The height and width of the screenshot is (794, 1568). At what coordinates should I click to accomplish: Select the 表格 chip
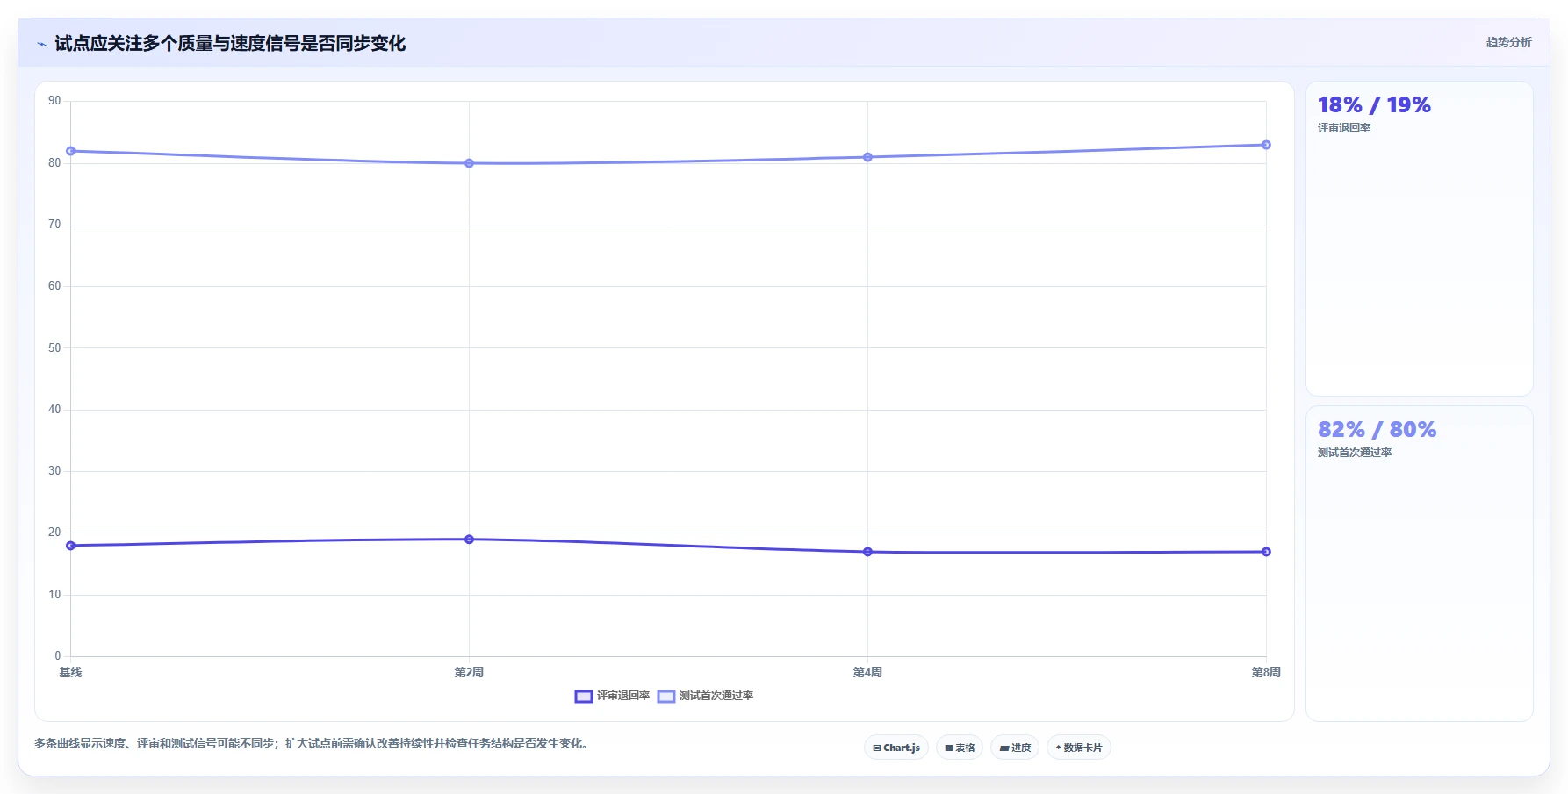[960, 748]
